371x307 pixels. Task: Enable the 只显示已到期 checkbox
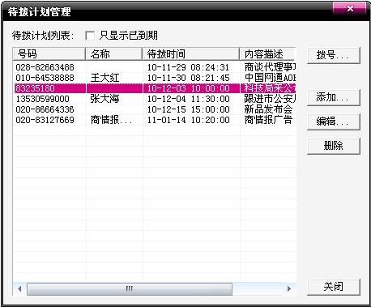[90, 36]
